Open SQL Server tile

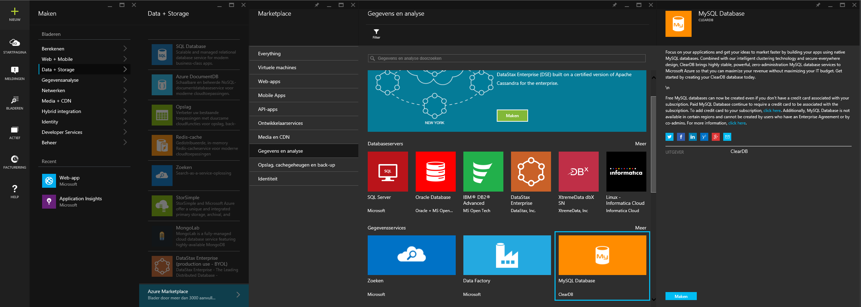[x=388, y=171]
